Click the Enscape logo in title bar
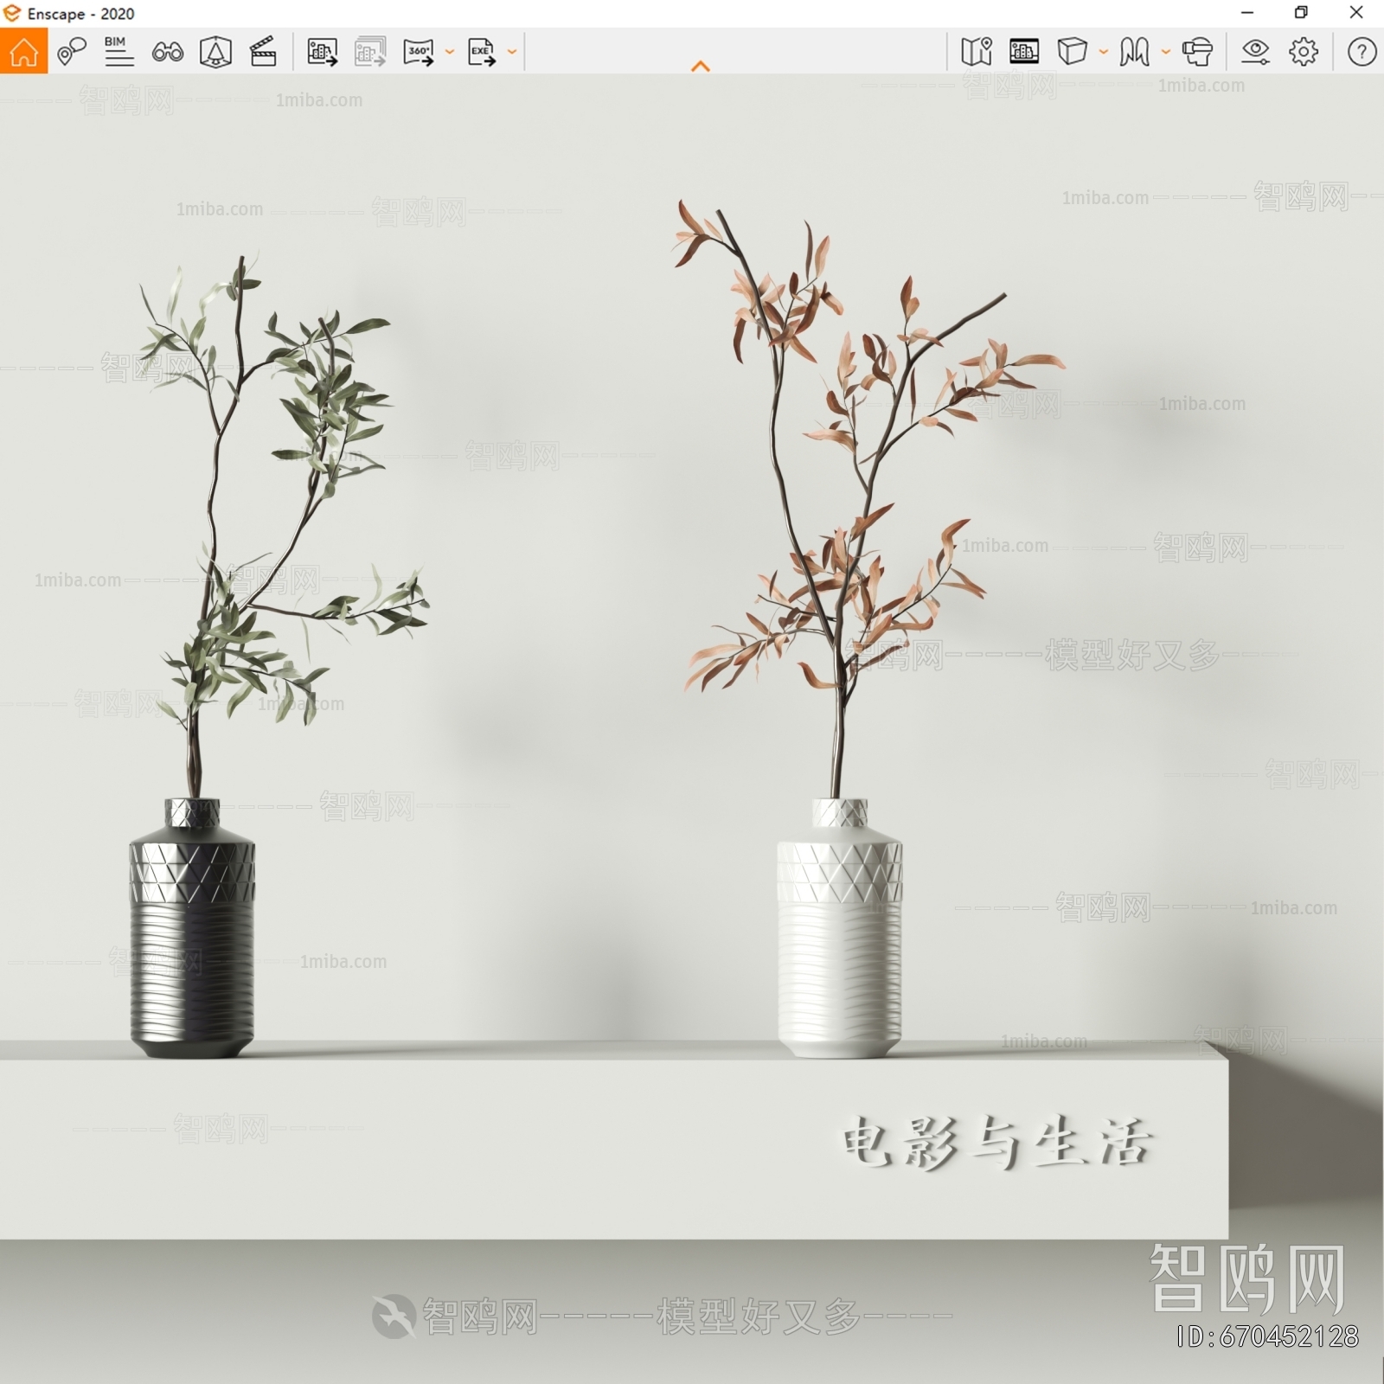This screenshot has height=1384, width=1384. coord(12,13)
